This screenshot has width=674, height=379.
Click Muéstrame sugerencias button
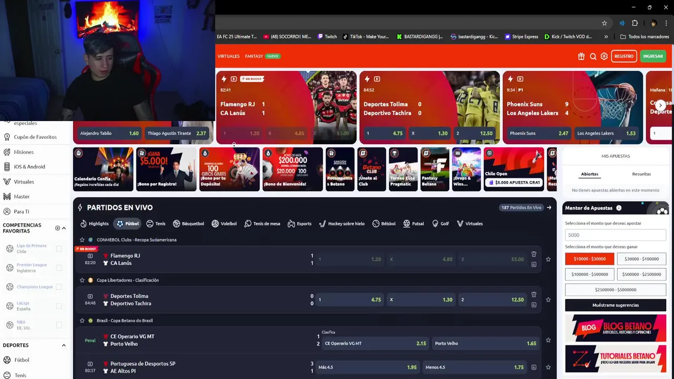(616, 305)
